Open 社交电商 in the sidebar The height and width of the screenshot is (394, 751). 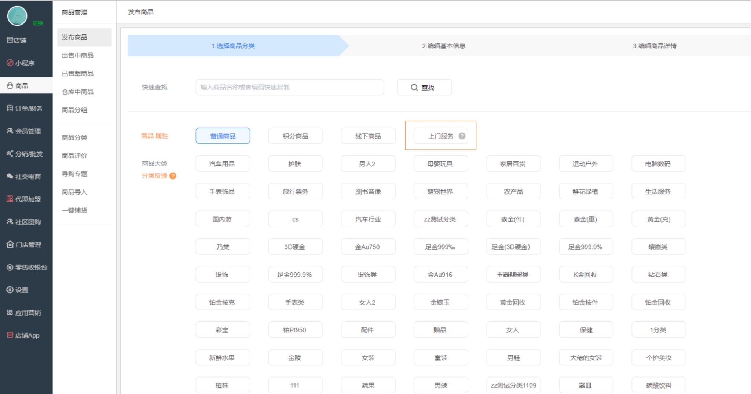[24, 177]
